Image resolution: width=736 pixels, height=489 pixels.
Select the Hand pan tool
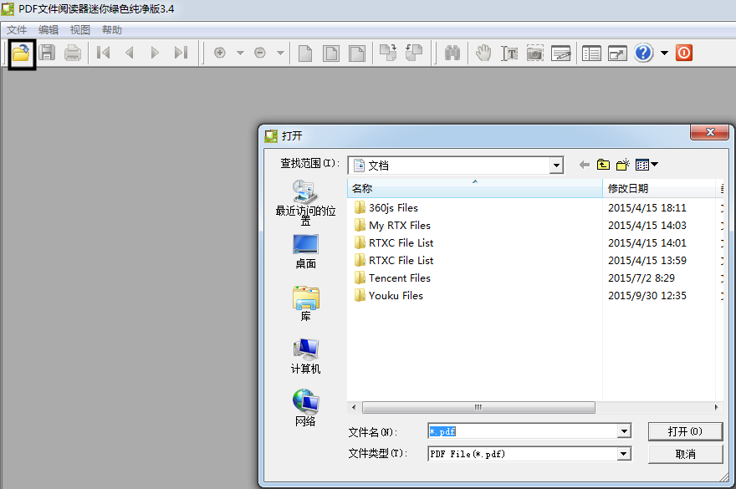(483, 53)
